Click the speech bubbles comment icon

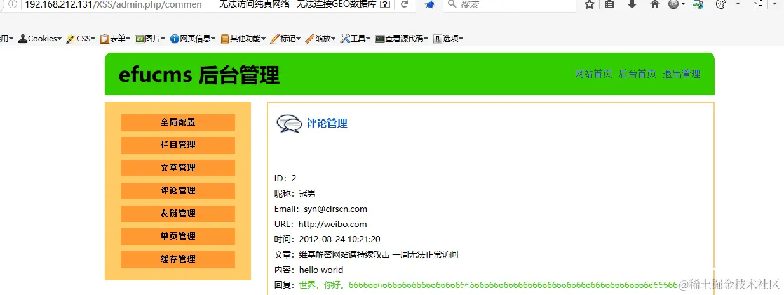tap(289, 123)
